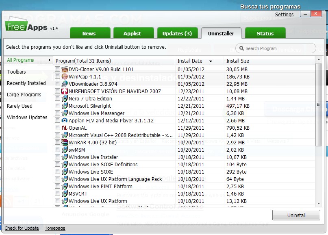
Task: Click the Windows Live PIMT Platform icon
Action: tap(65, 187)
